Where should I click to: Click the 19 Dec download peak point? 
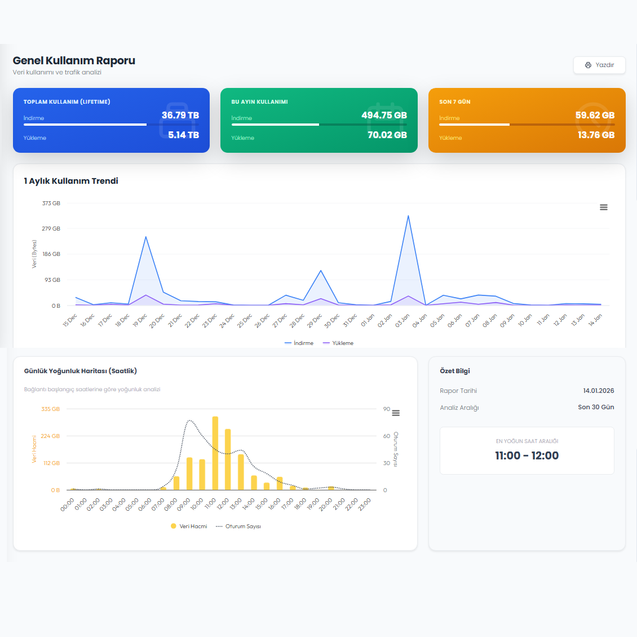click(x=146, y=237)
